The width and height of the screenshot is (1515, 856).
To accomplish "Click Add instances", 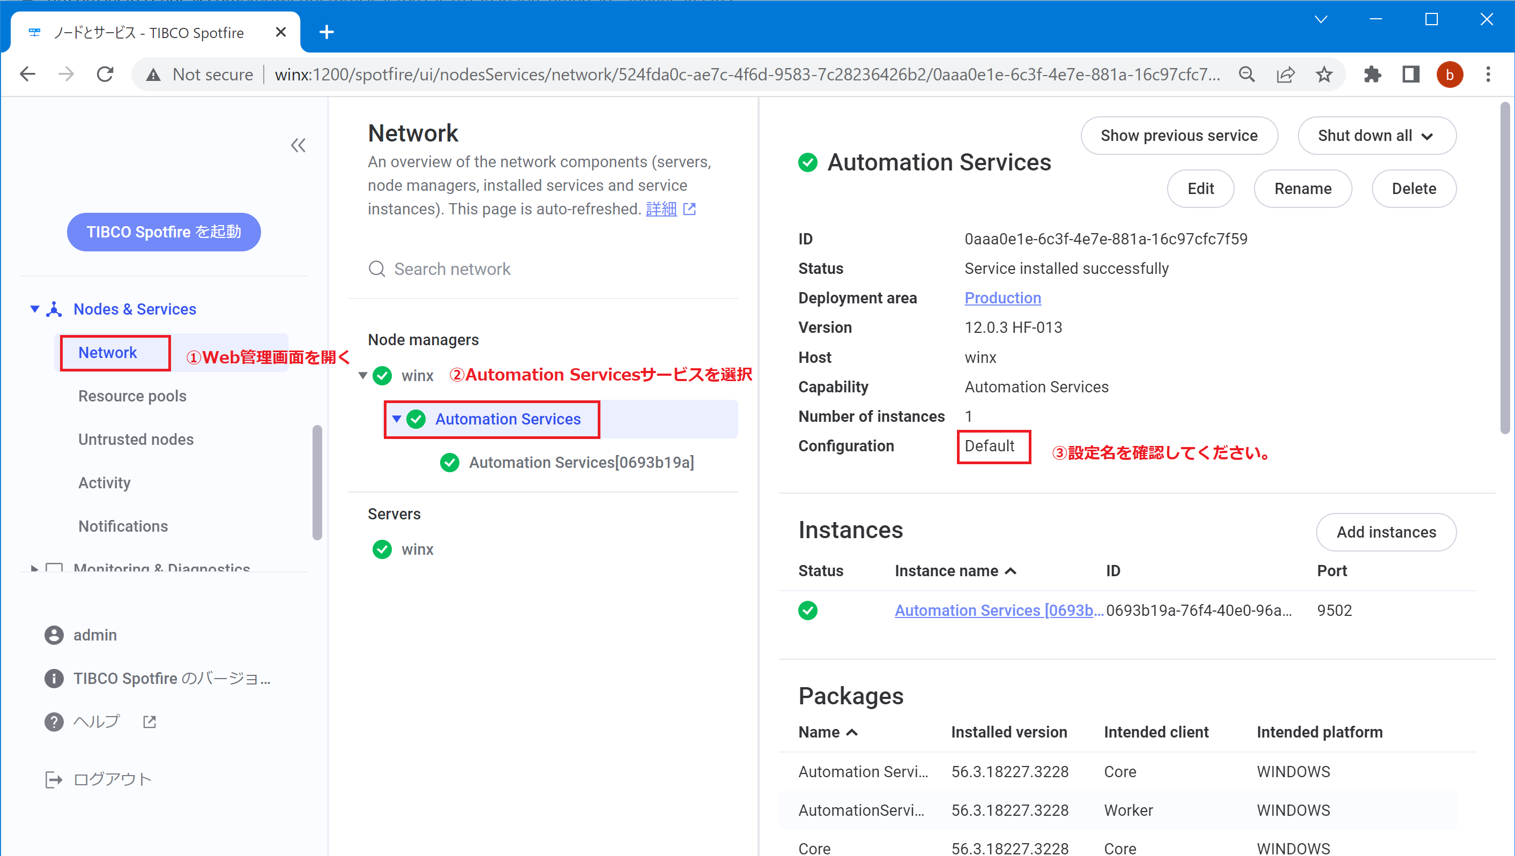I will pyautogui.click(x=1386, y=532).
